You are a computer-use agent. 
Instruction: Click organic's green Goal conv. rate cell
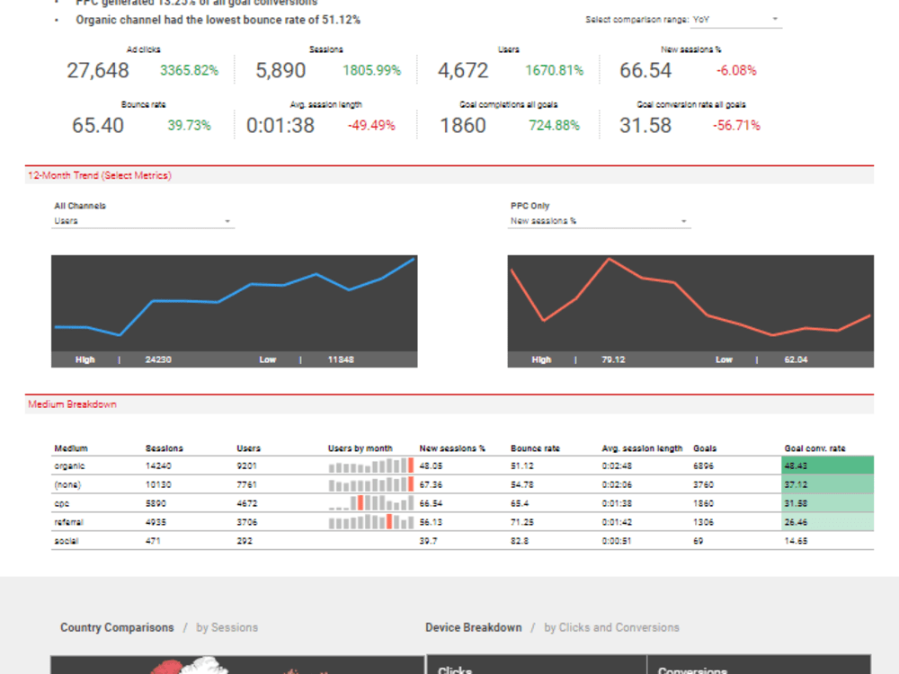coord(827,466)
